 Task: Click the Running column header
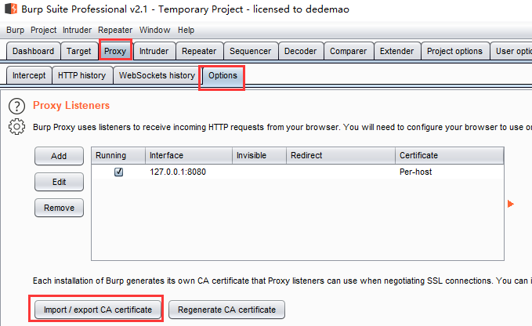click(x=118, y=155)
